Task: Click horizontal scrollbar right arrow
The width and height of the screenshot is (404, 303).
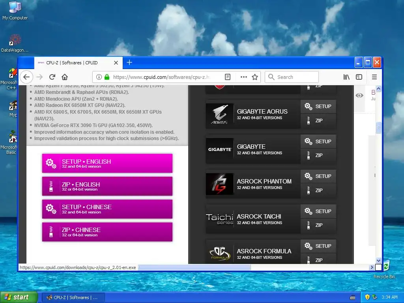Action: (372, 267)
